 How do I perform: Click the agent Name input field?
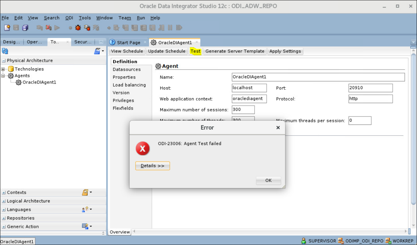click(x=318, y=77)
